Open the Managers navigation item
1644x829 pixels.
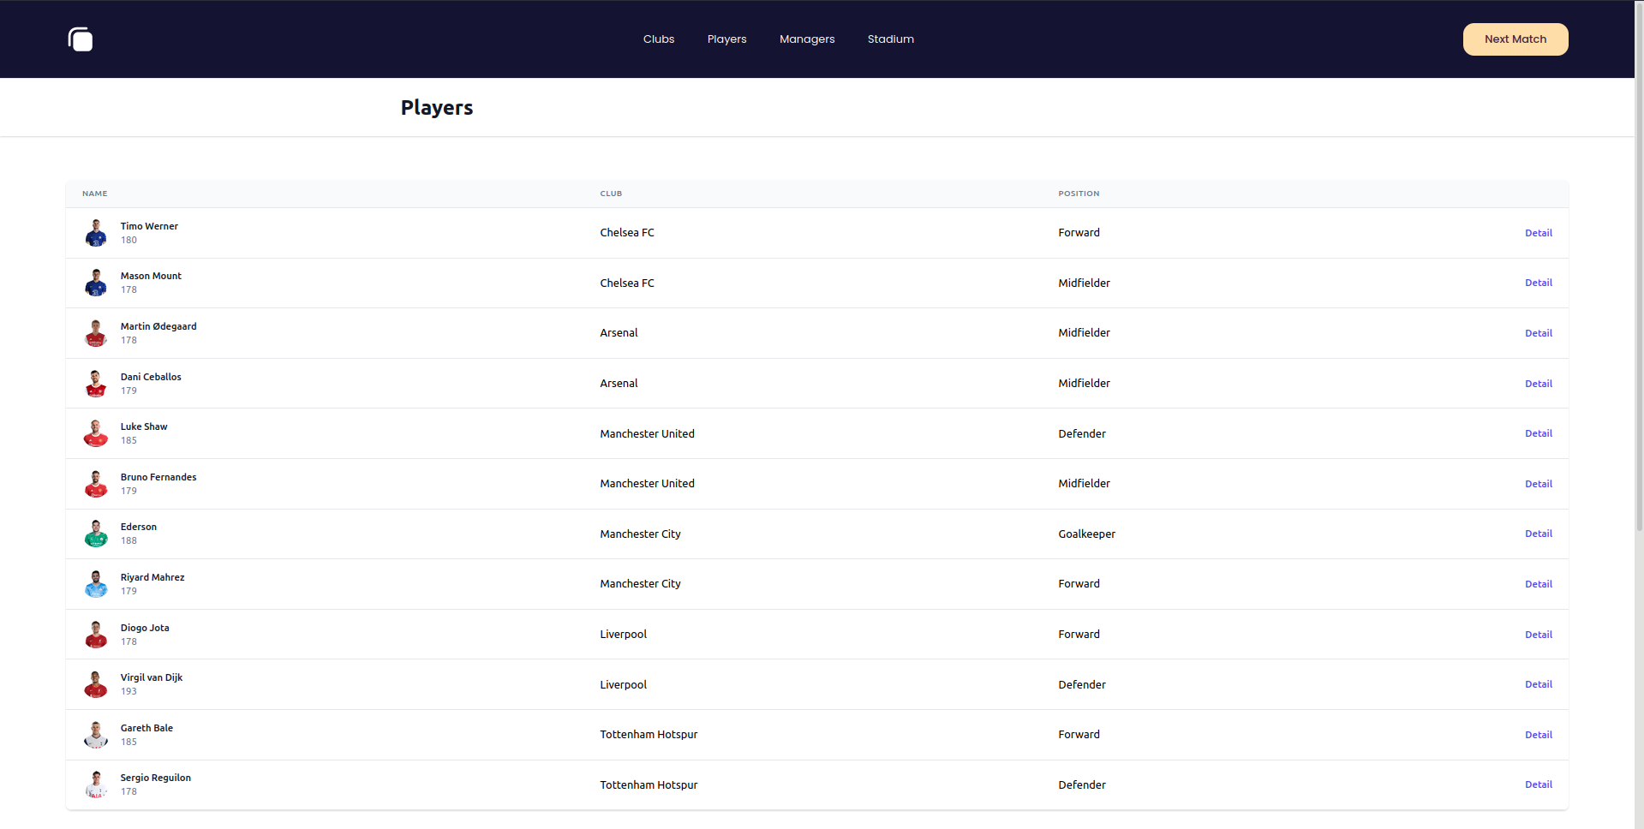tap(806, 39)
